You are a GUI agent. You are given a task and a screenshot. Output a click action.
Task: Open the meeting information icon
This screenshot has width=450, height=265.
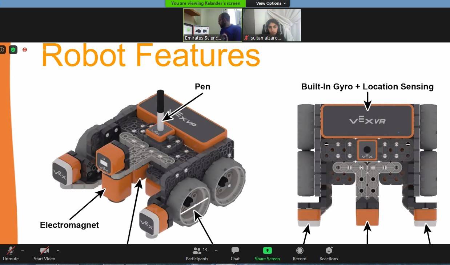tap(2, 50)
